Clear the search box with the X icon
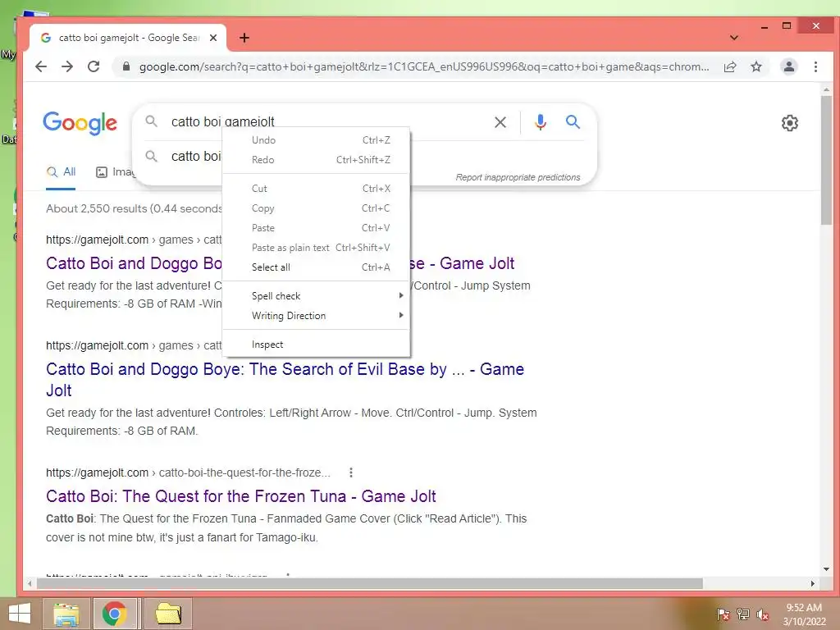The image size is (840, 630). tap(500, 122)
